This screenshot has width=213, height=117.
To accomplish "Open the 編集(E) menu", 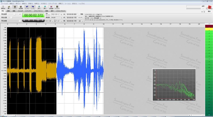I will point(12,4).
